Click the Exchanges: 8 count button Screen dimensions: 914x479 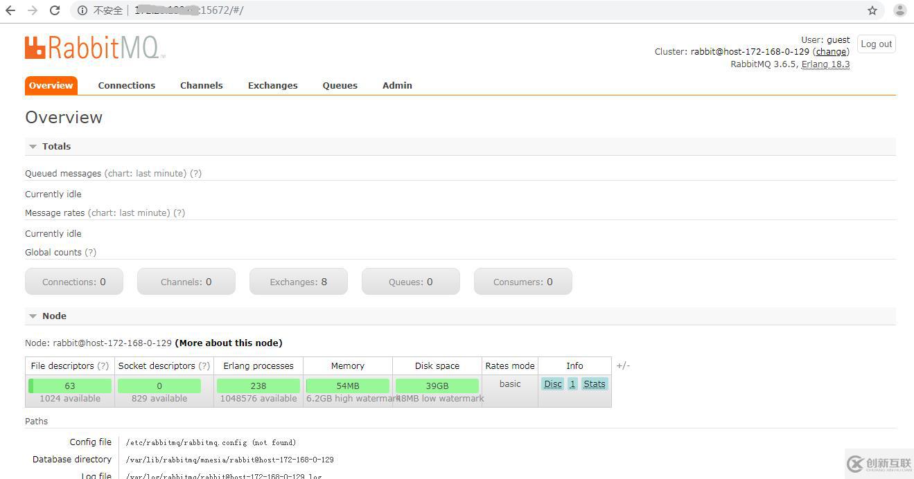coord(298,282)
